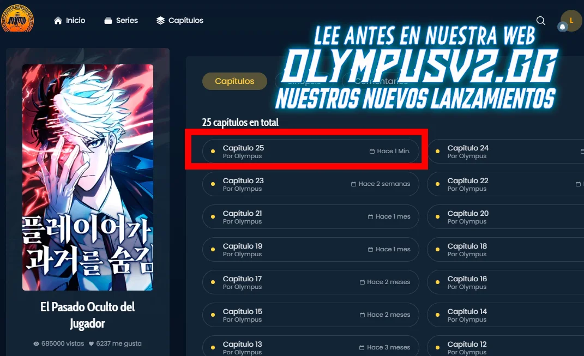Click the Olympus site logo

pyautogui.click(x=17, y=18)
